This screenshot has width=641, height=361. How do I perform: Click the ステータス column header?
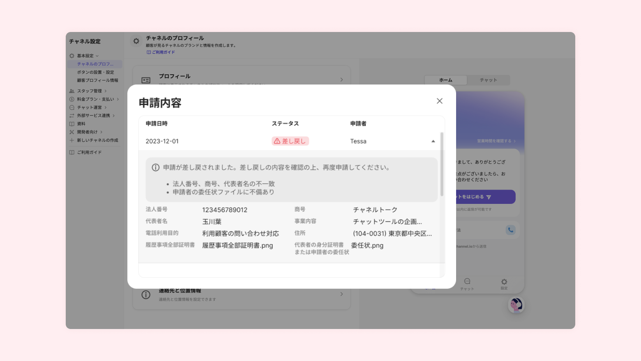point(286,123)
